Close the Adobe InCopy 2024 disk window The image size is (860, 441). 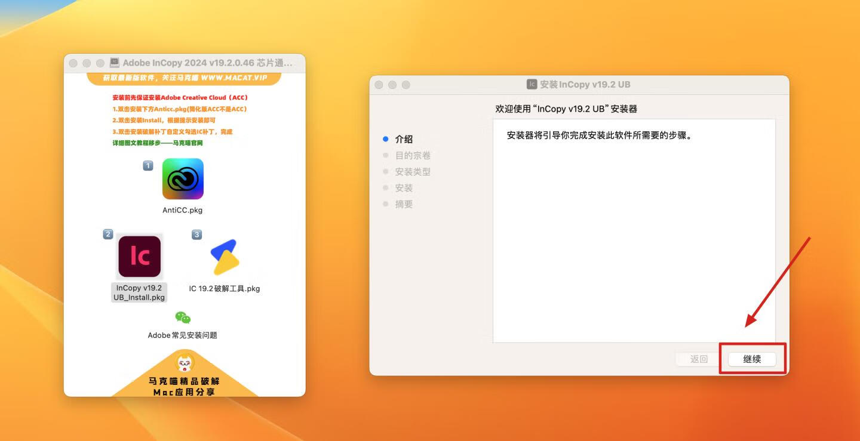[x=73, y=63]
